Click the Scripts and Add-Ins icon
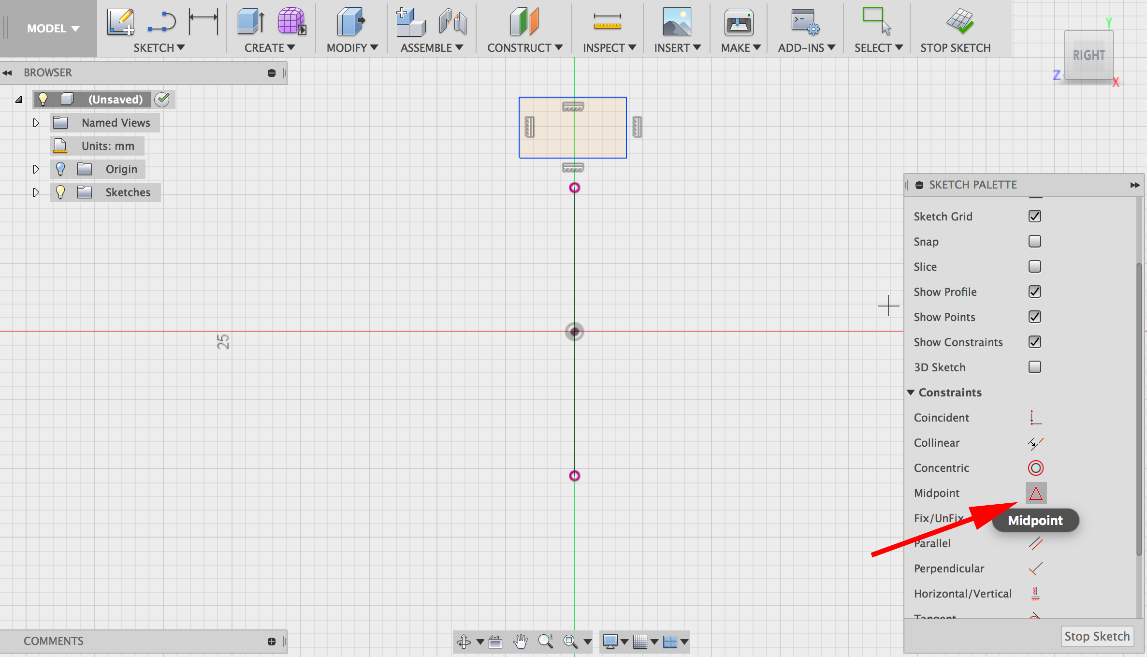The width and height of the screenshot is (1147, 657). [805, 22]
